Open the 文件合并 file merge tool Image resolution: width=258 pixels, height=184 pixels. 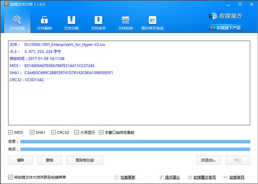pos(98,23)
